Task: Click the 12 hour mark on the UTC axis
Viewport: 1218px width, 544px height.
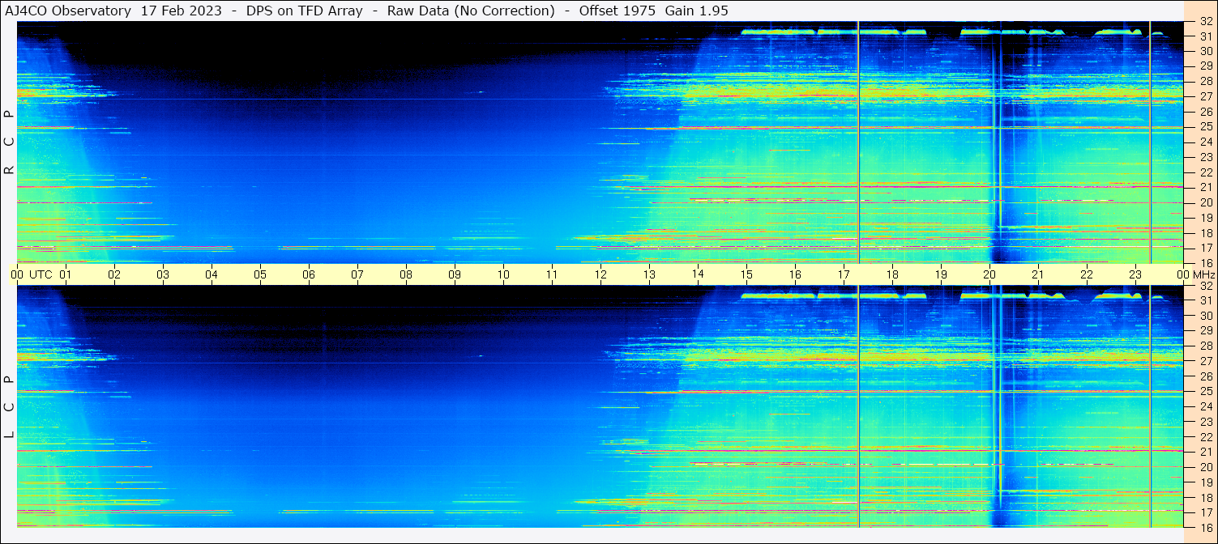Action: 600,274
